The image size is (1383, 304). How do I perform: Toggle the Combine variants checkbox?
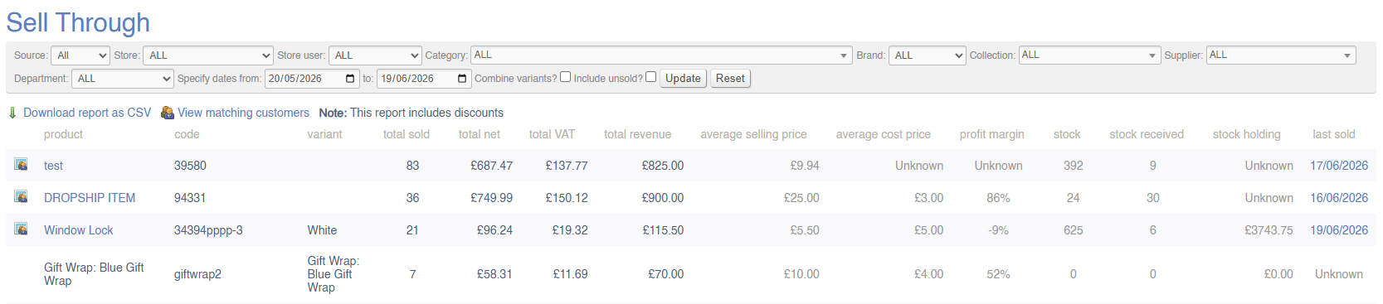(x=565, y=77)
